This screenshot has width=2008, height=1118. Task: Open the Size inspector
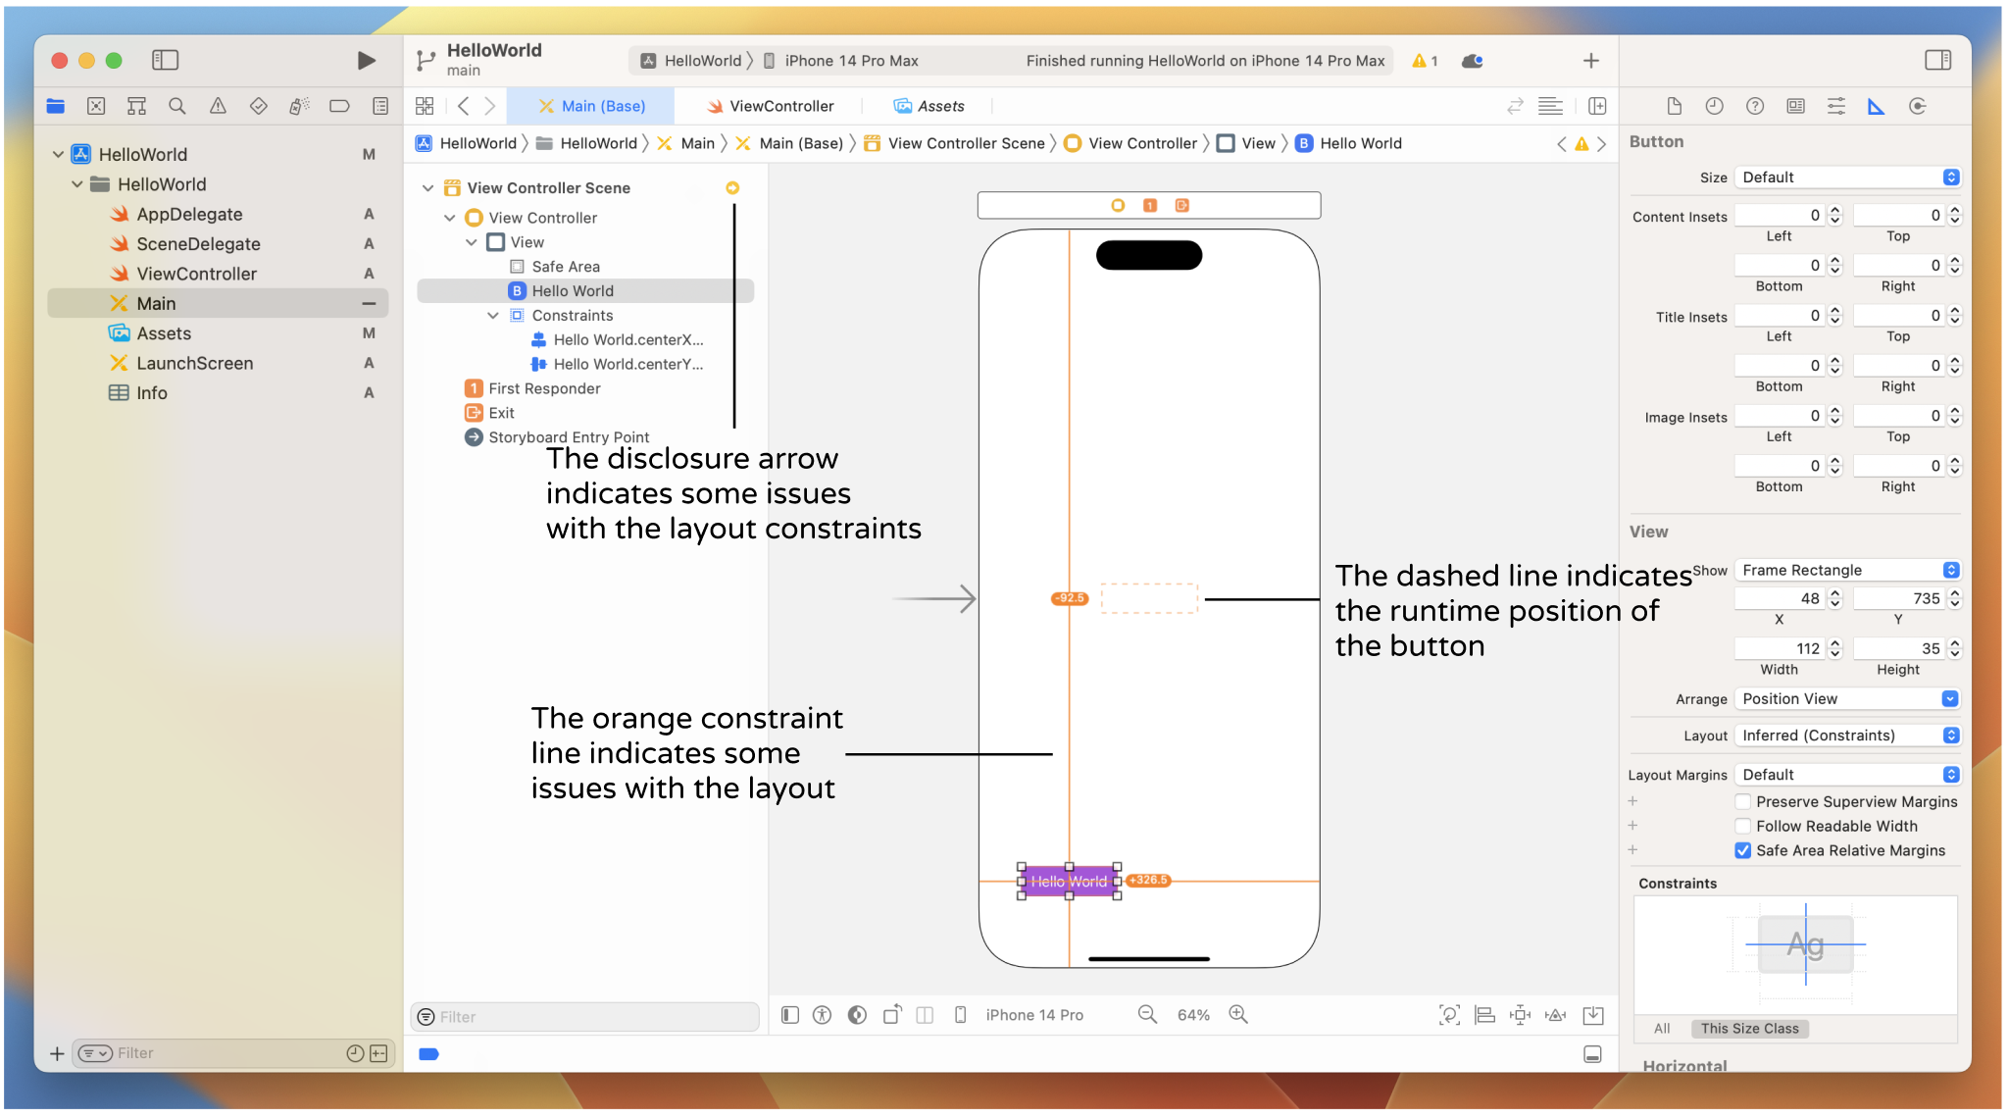[x=1878, y=106]
